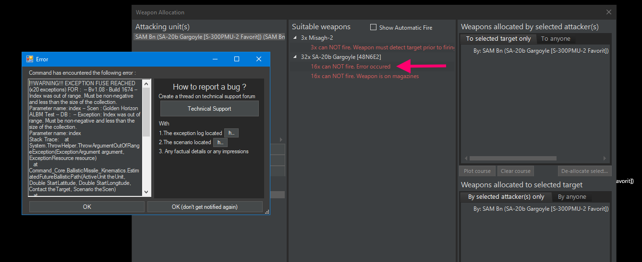Click the Error dialog app icon
Screen dimensions: 642x262
pos(30,59)
